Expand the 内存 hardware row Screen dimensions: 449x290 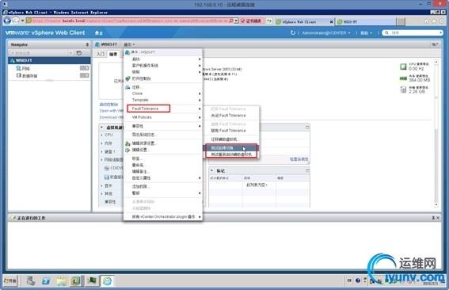point(101,143)
